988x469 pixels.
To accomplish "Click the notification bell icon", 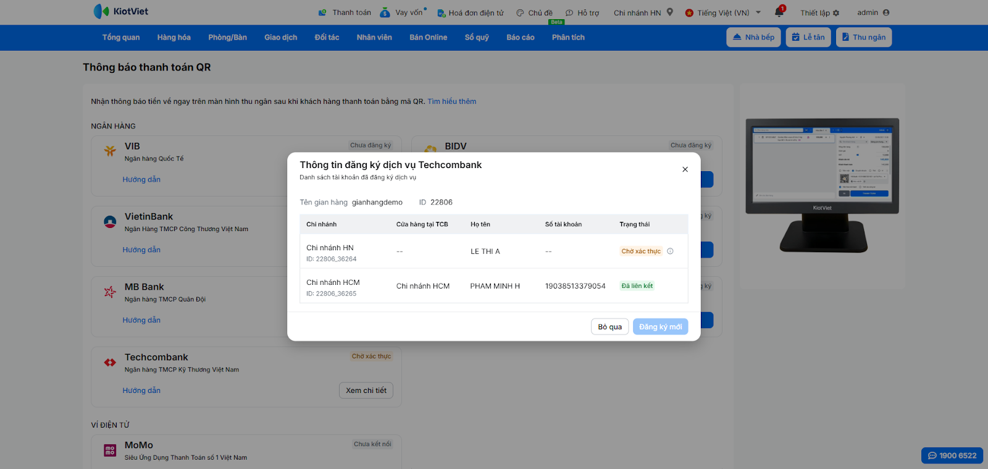I will pyautogui.click(x=779, y=12).
